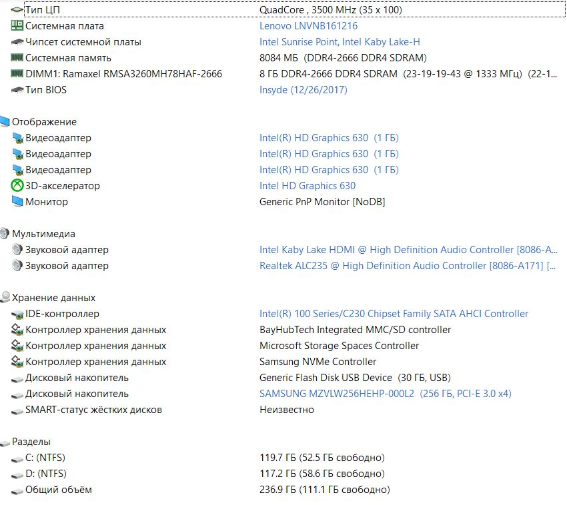567x505 pixels.
Task: Open the Insyde (12/26/2017) BIOS link
Action: (304, 89)
